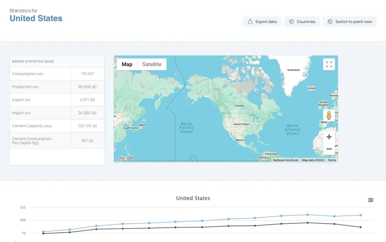Zoom out on the map
The height and width of the screenshot is (242, 386).
329,149
